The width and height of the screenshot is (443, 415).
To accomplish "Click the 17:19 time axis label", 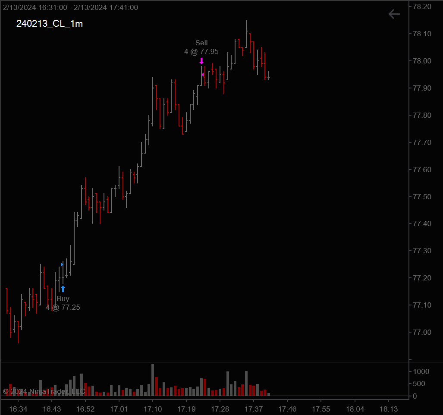I will point(186,409).
